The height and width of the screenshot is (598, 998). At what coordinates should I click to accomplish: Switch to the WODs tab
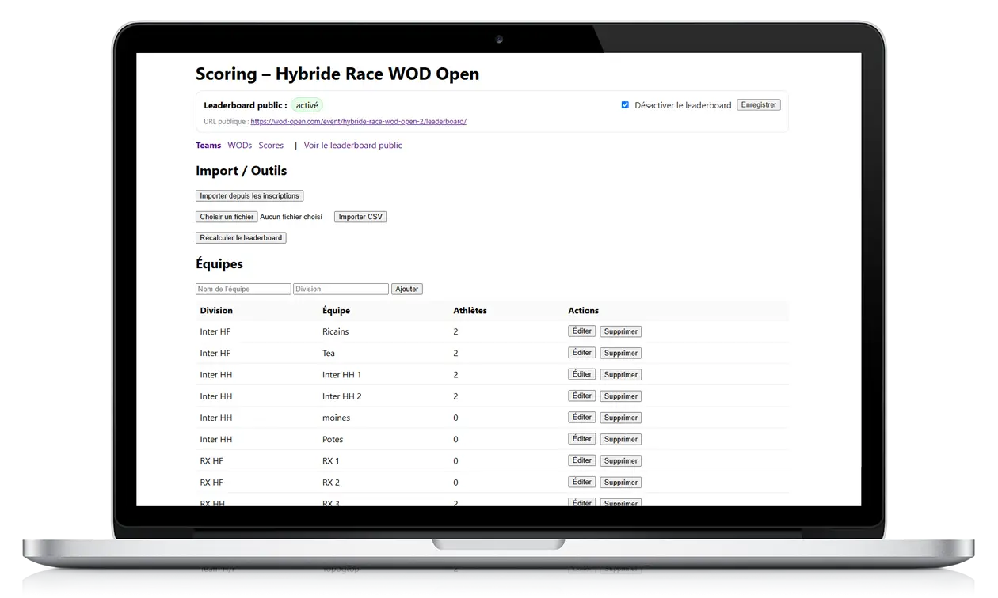click(239, 146)
